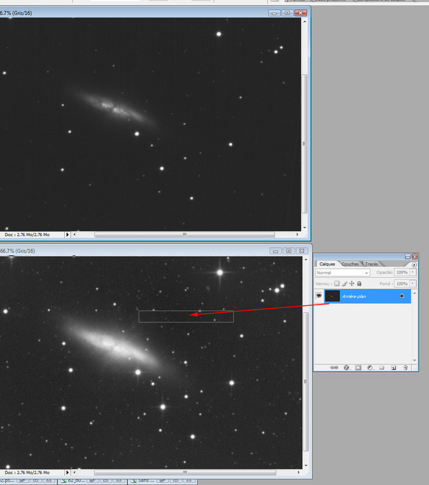This screenshot has width=429, height=485.
Task: Click top window vertical scroll down arrow
Action: [305, 228]
